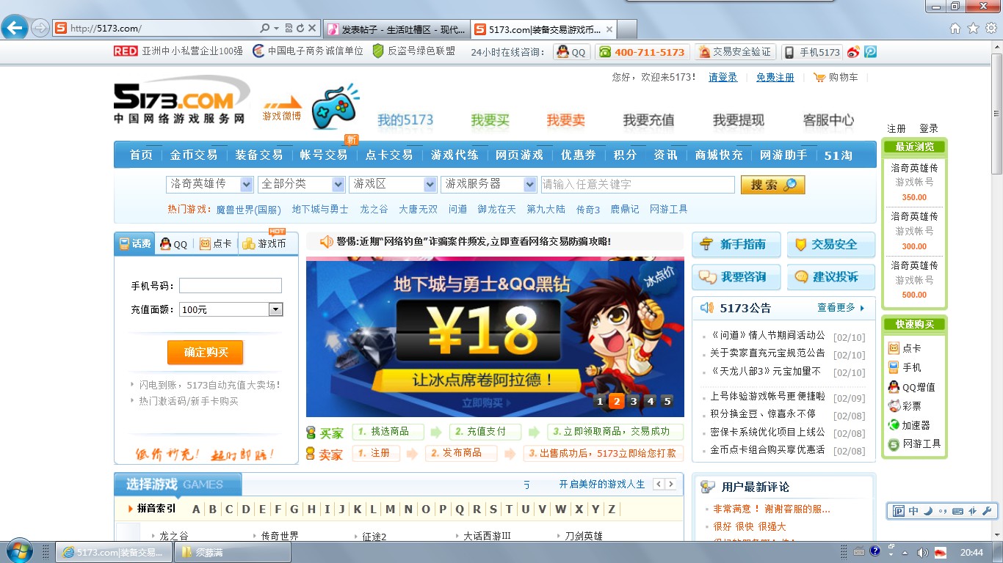Open 网游工具 in quick purchase panel
Screen dimensions: 1003x563
914,444
